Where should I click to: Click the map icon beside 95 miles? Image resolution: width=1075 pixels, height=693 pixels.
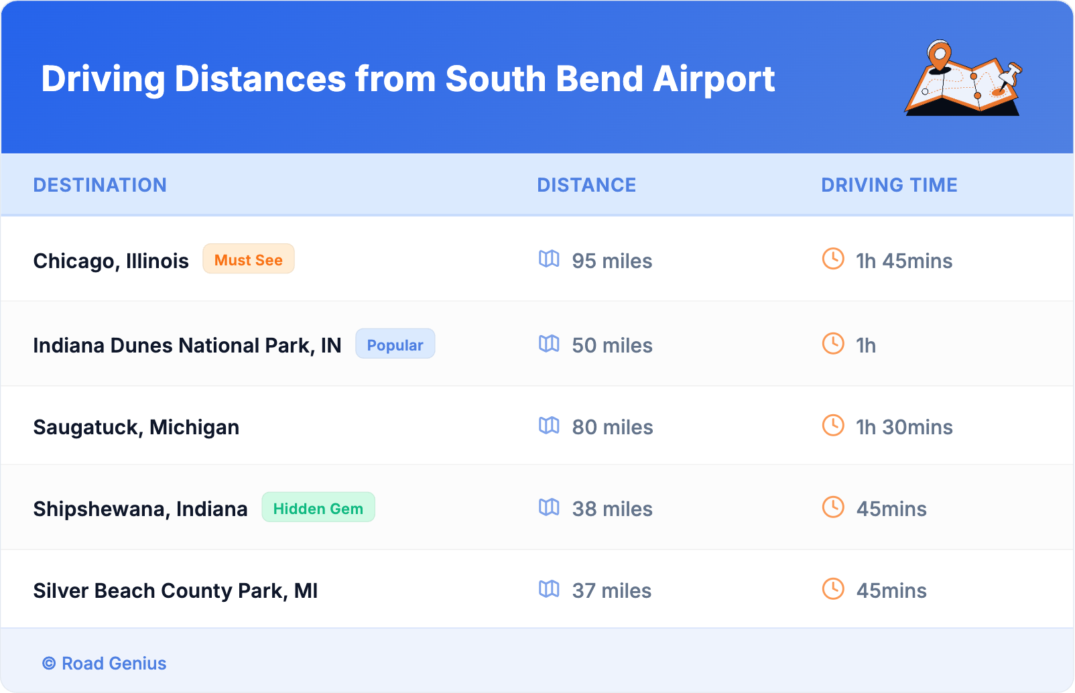549,259
